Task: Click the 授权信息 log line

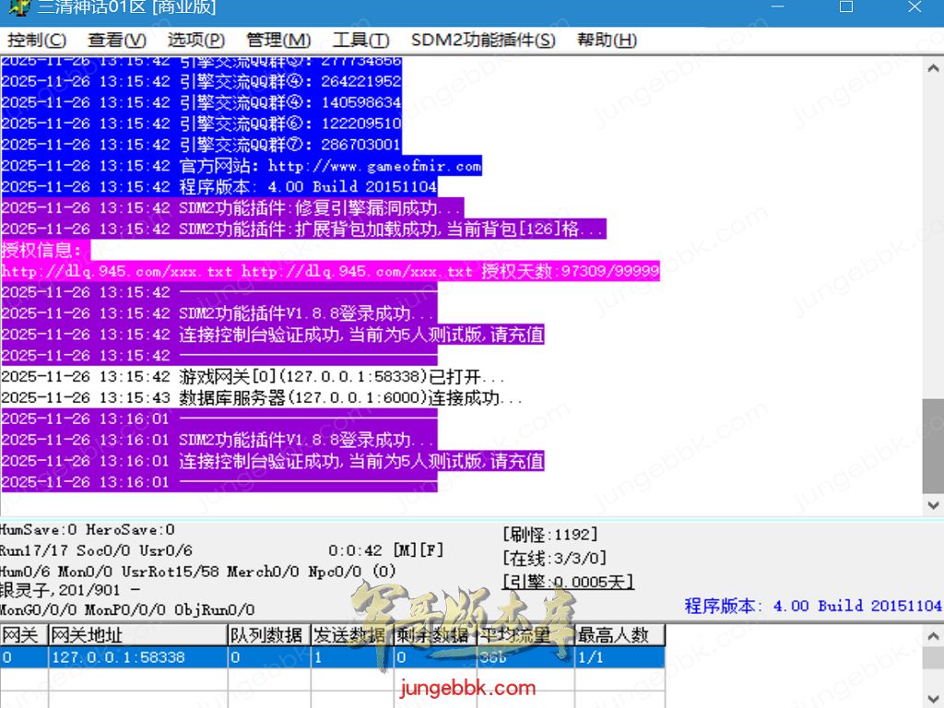Action: point(43,250)
